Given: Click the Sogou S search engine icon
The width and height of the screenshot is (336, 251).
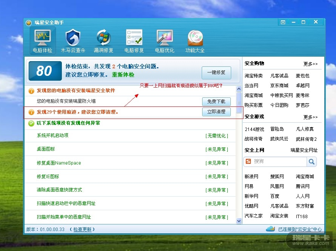Looking at the screenshot, I should pos(248,161).
